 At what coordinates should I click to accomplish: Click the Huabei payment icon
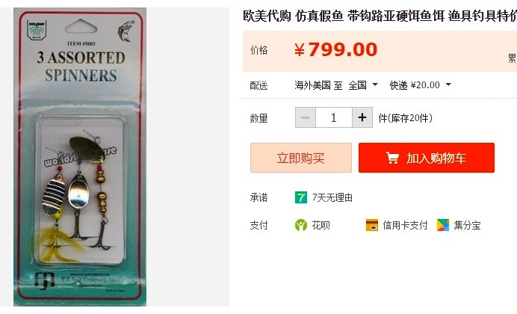point(300,225)
